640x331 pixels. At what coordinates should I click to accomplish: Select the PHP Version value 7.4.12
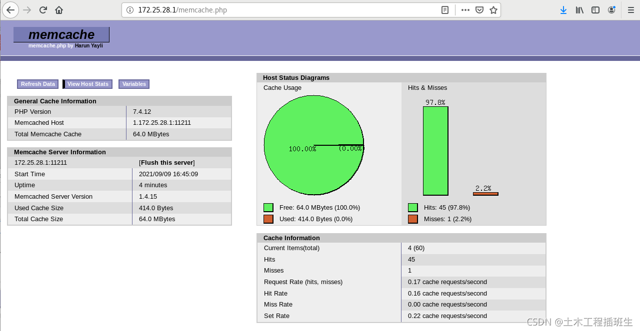click(x=142, y=112)
